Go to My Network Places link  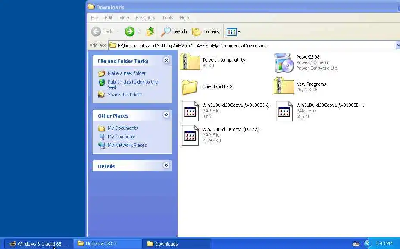click(127, 145)
